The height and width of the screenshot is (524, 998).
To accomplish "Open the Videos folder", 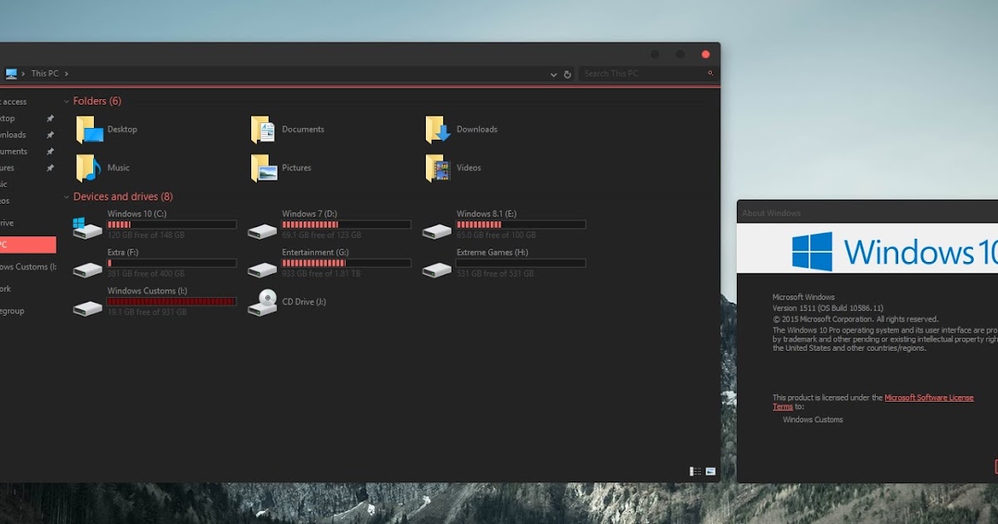I will tap(470, 167).
